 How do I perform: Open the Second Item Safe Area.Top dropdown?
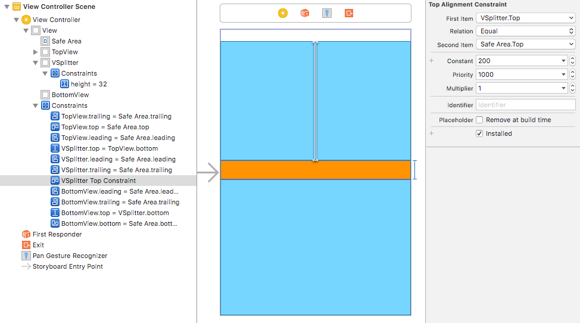pyautogui.click(x=525, y=44)
